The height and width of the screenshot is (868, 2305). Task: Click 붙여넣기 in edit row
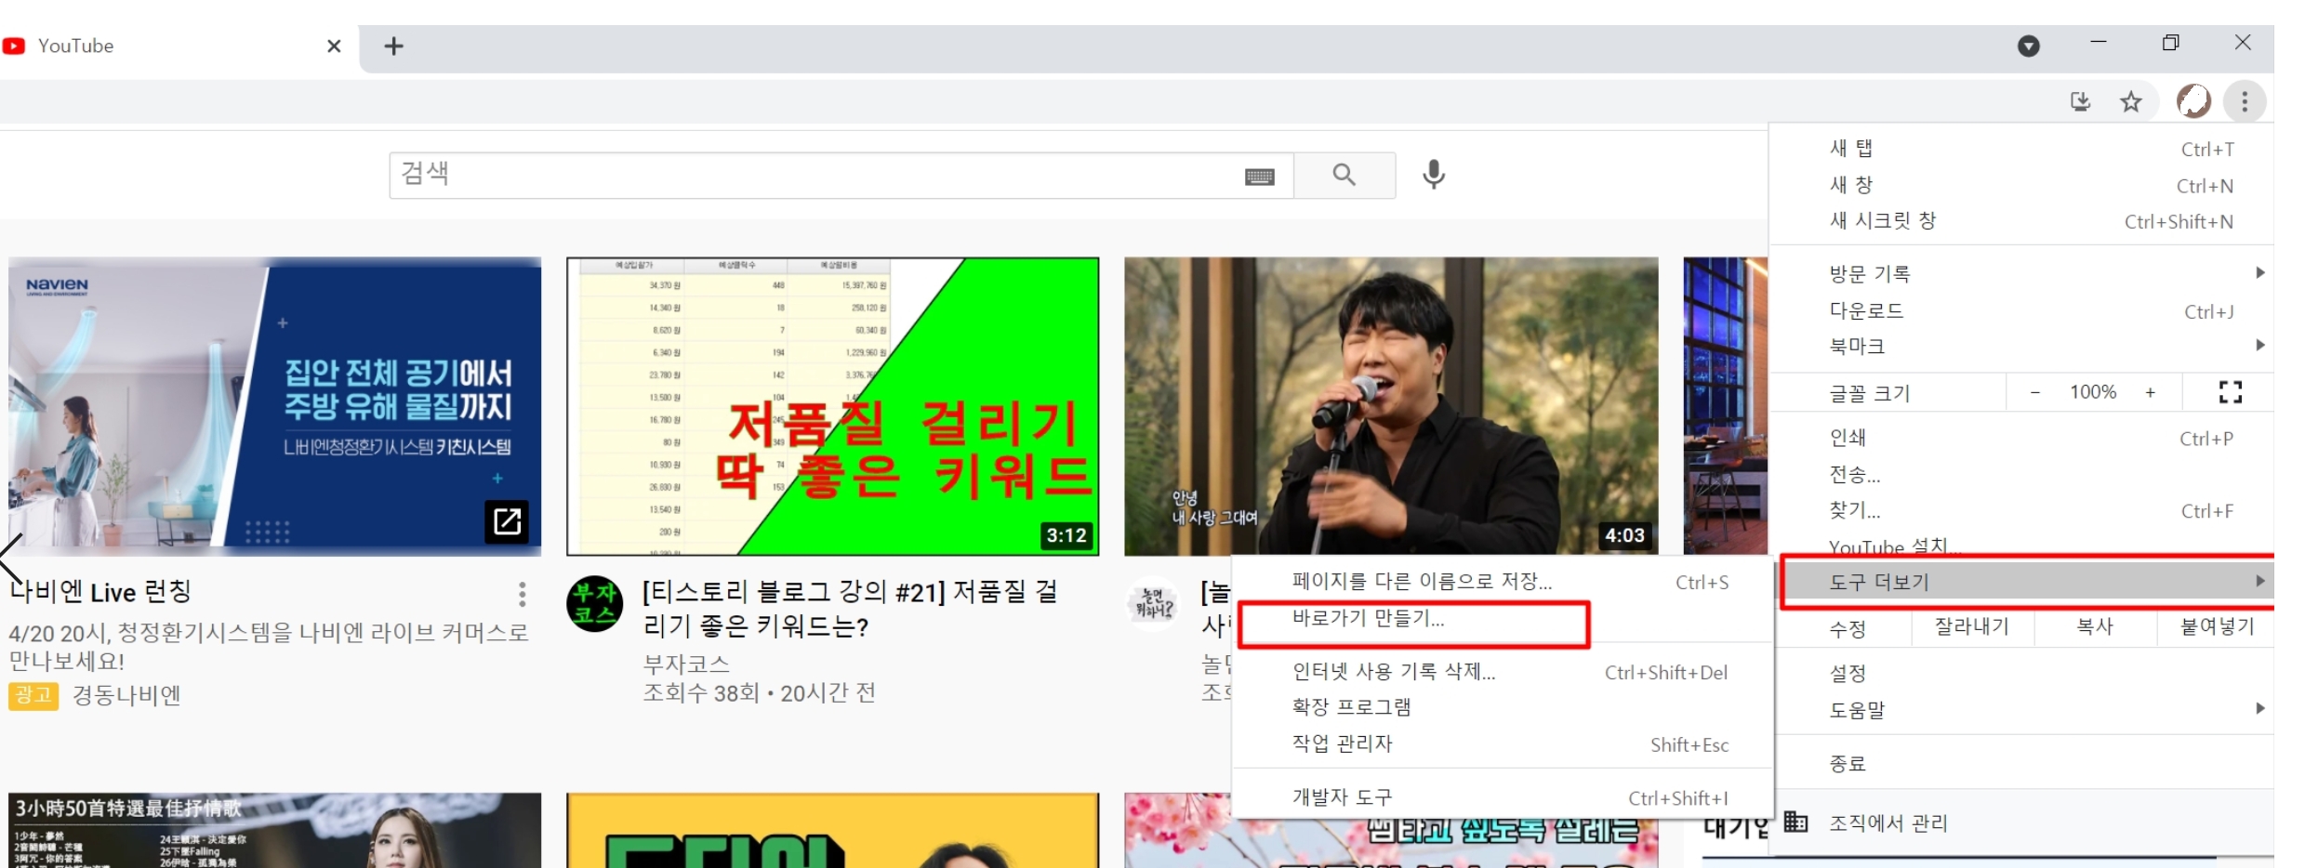click(2217, 627)
